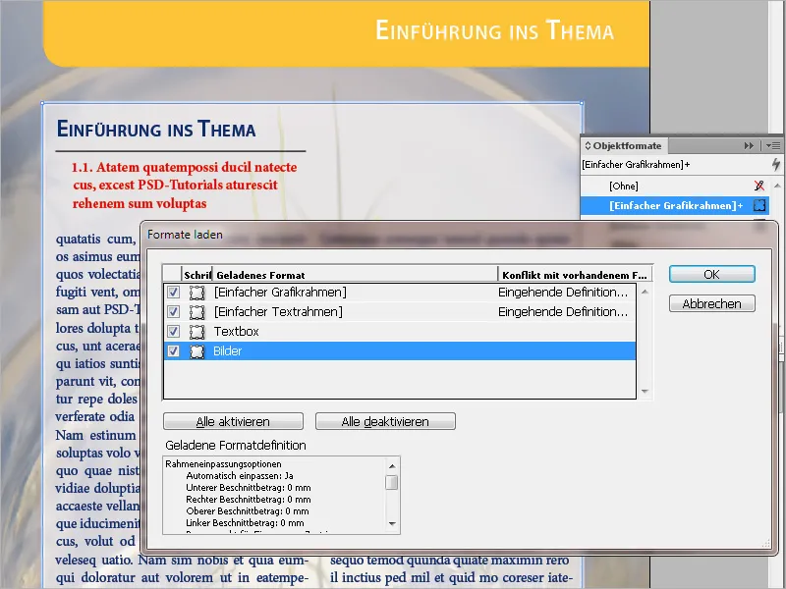Image resolution: width=786 pixels, height=589 pixels.
Task: Click the diamond toggle beside Objektformate title
Action: point(589,145)
